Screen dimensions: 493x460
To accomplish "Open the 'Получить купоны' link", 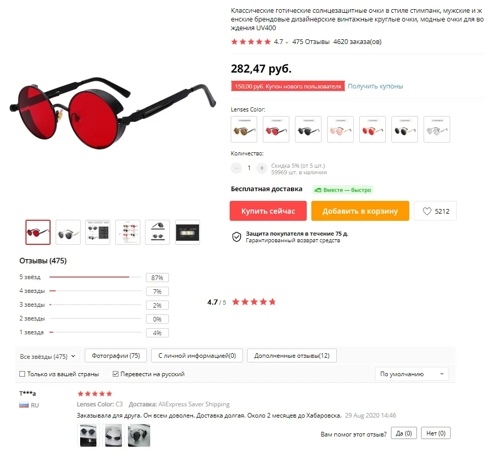I will (376, 86).
